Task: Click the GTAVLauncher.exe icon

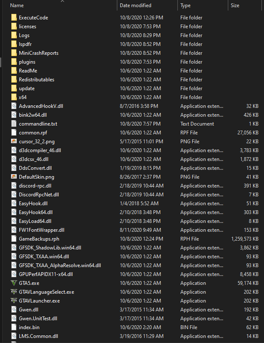Action: [x=14, y=301]
